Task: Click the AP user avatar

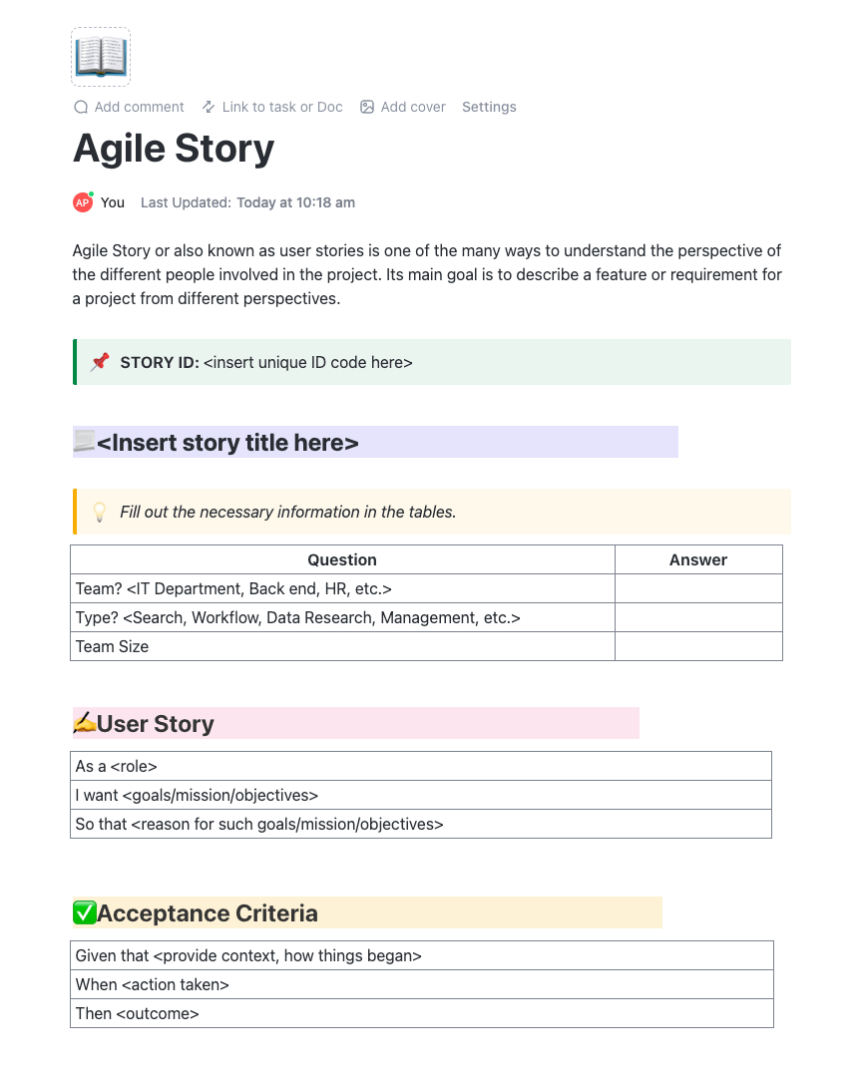Action: click(83, 202)
